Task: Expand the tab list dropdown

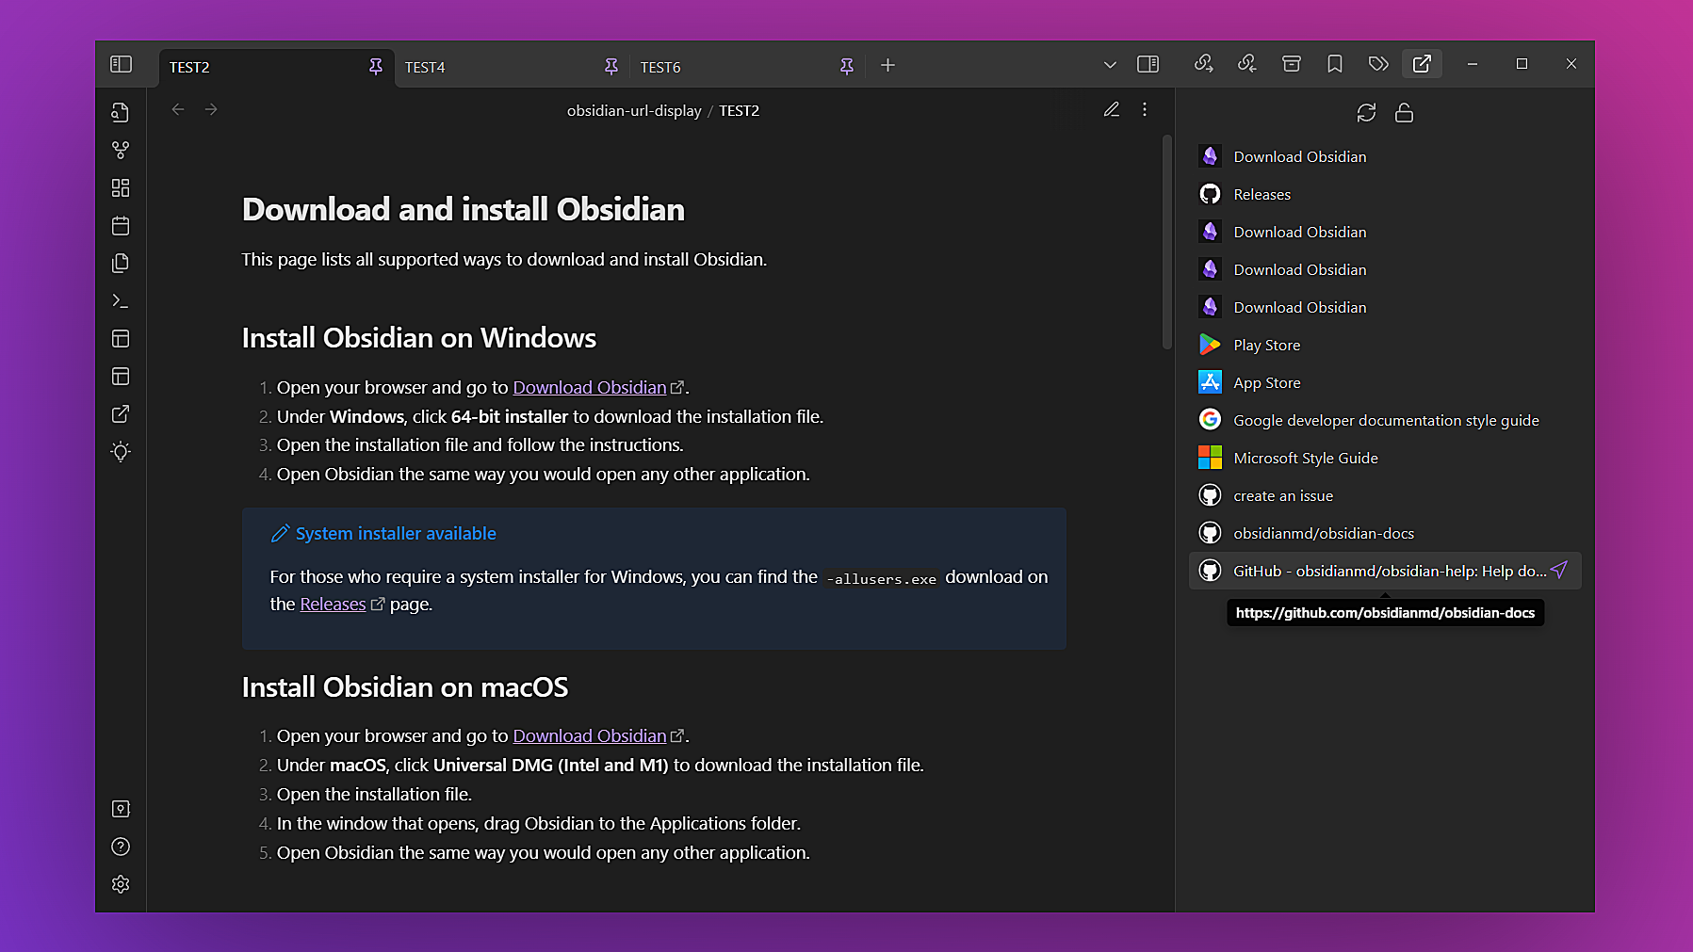Action: coord(1110,65)
